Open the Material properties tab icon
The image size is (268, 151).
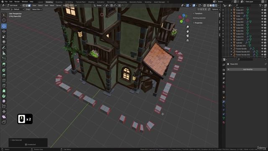(x=224, y=122)
